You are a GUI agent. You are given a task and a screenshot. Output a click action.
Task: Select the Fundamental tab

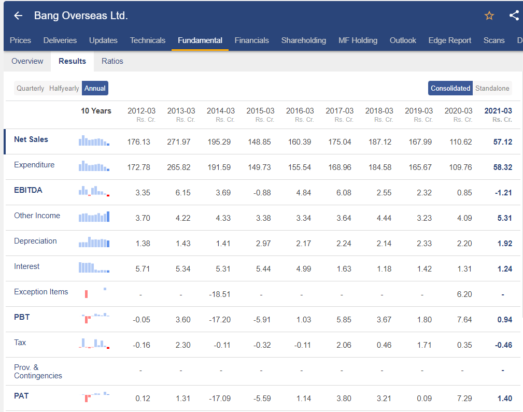(200, 40)
